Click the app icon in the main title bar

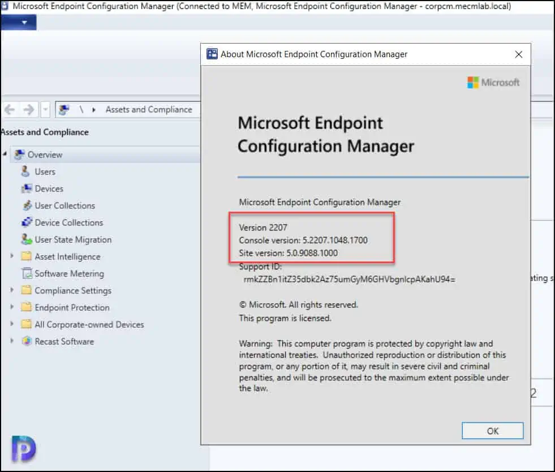5,6
